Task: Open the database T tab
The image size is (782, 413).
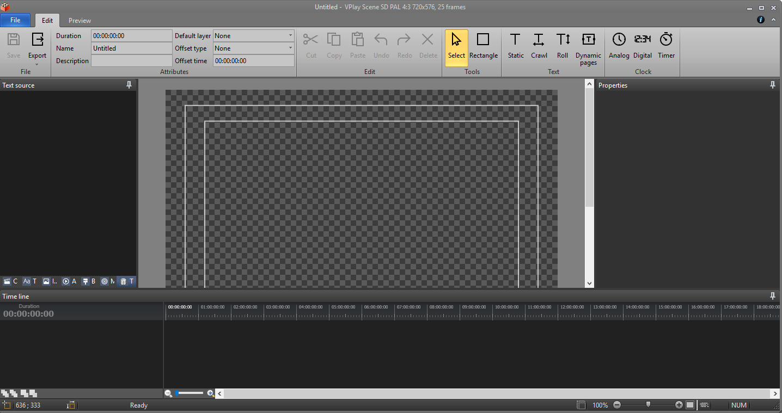Action: (127, 281)
